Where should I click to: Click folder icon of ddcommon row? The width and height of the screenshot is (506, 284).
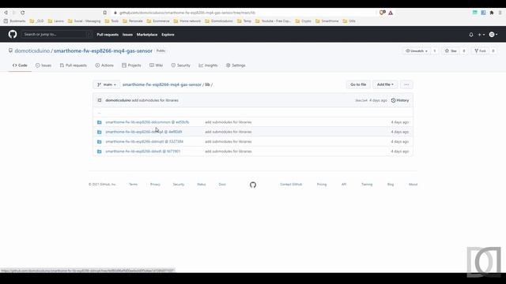point(100,122)
